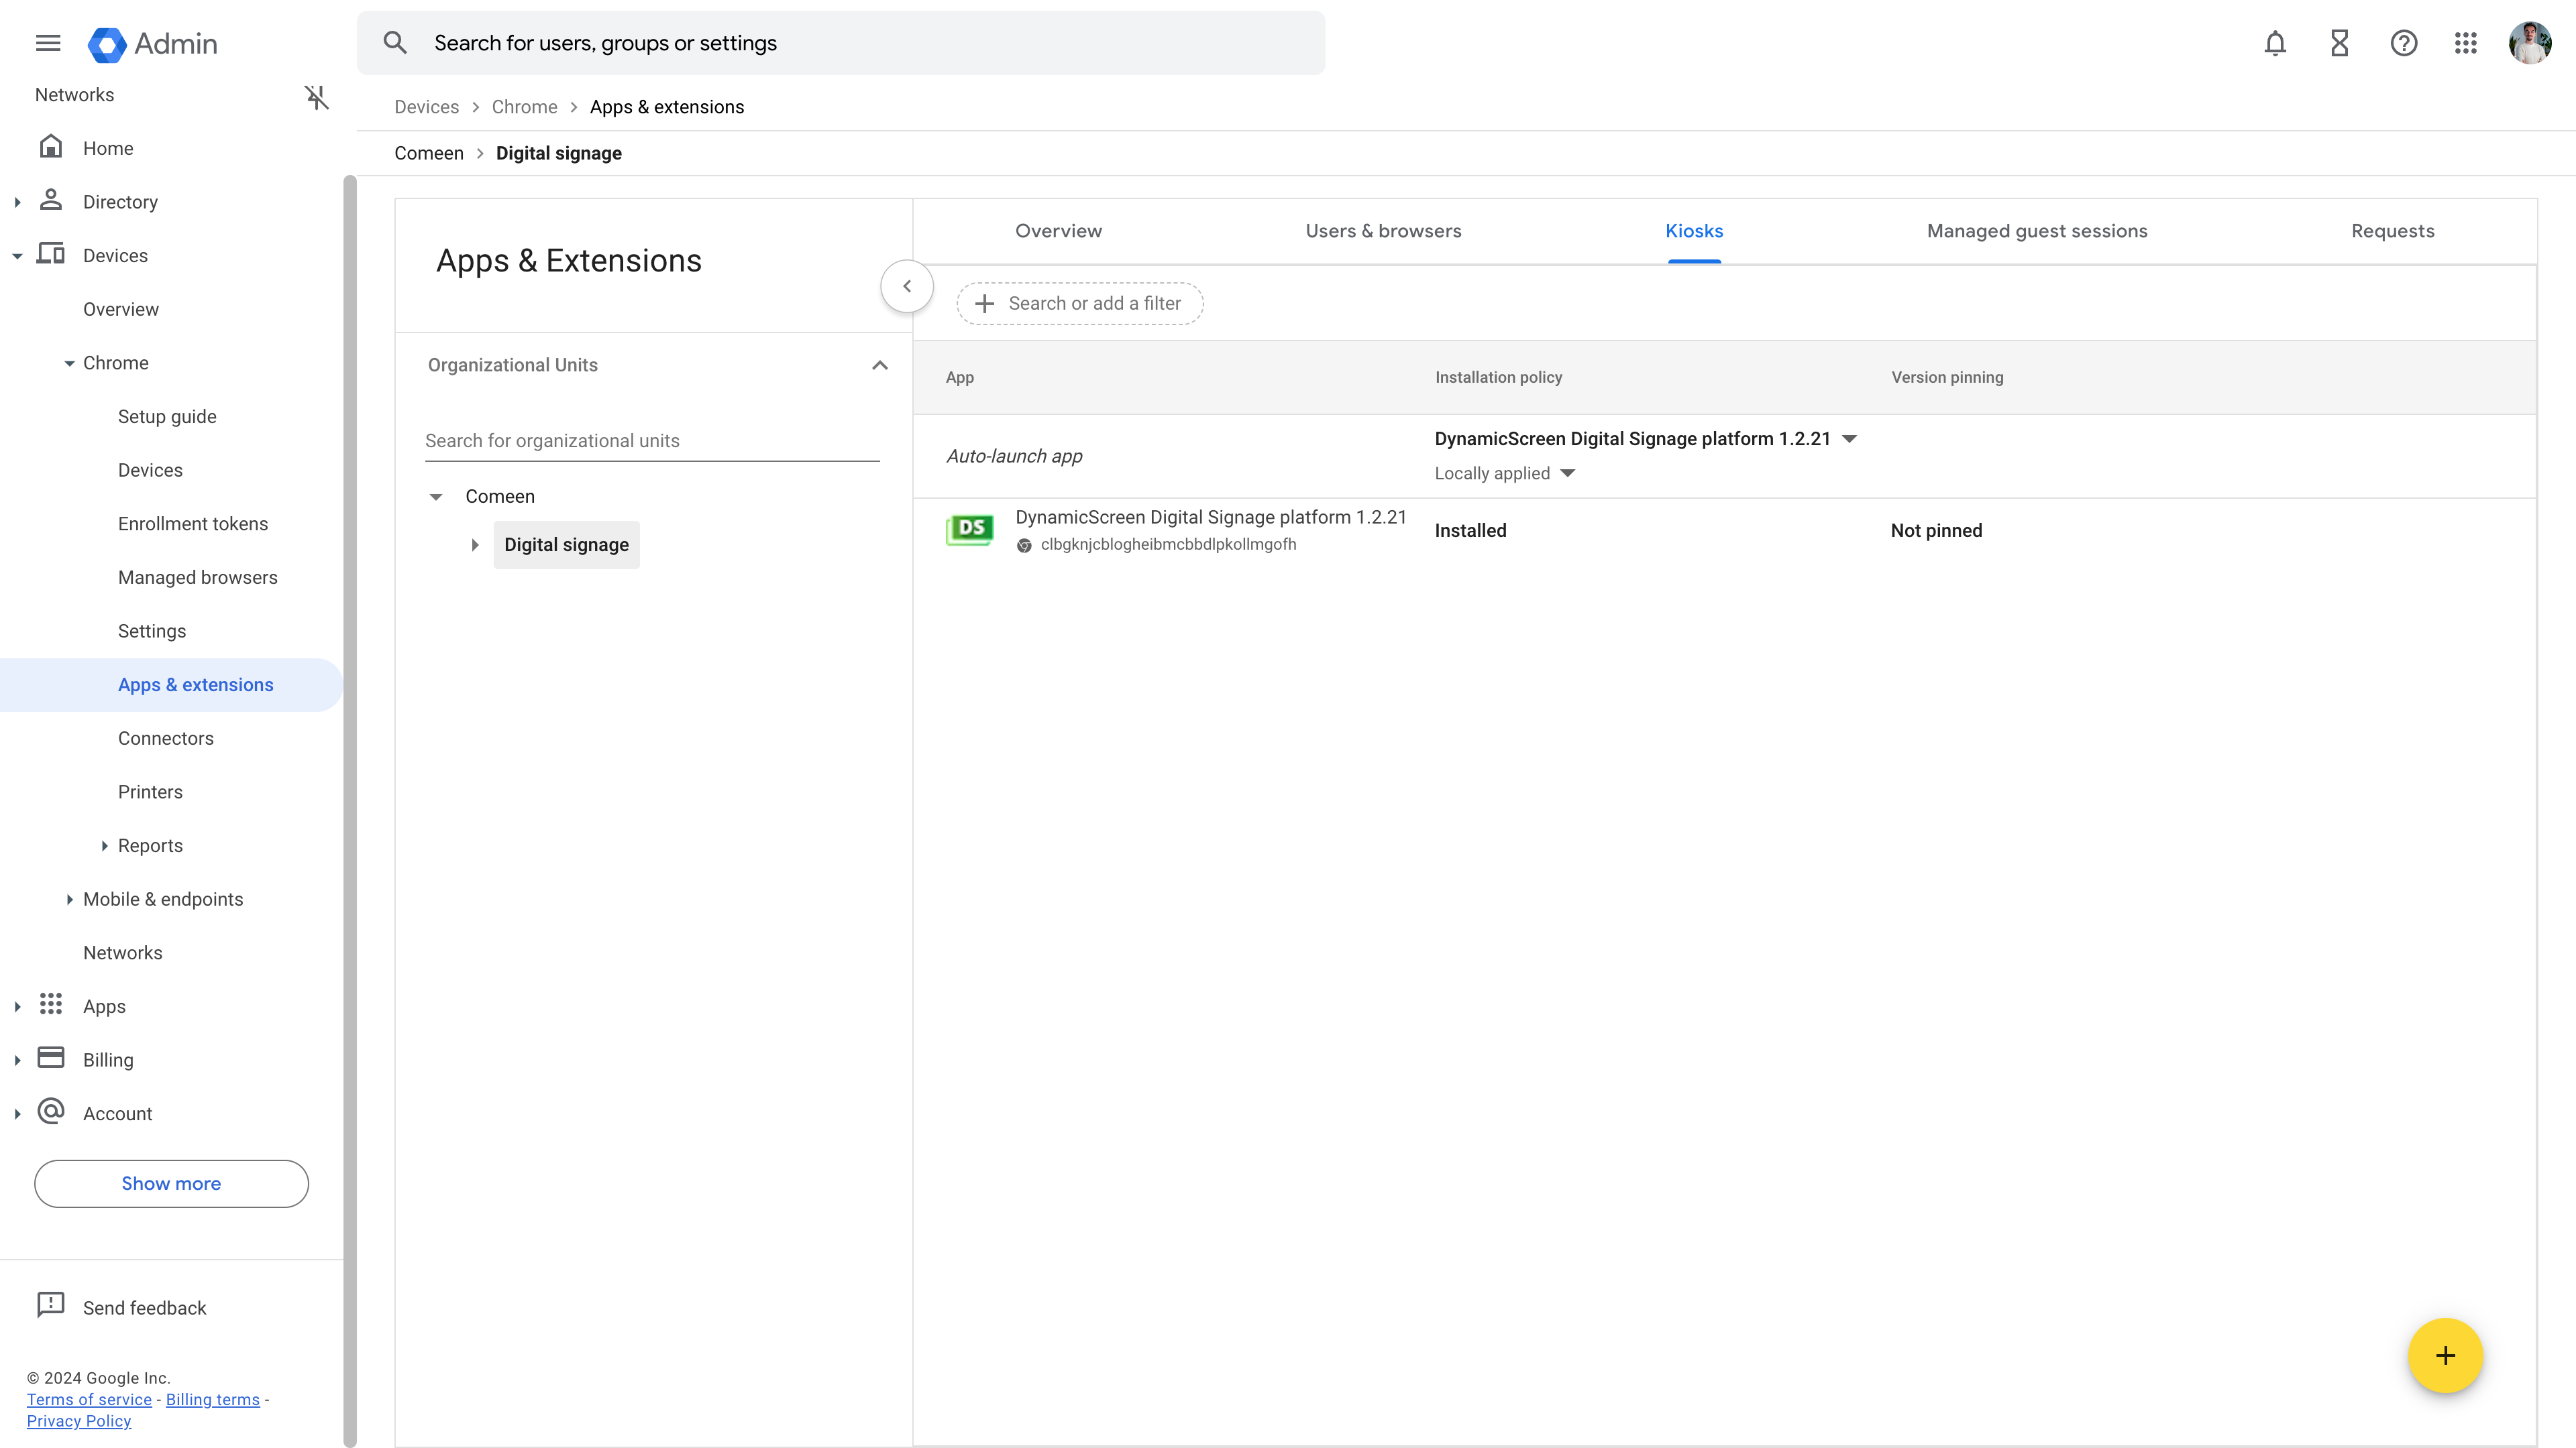This screenshot has height=1448, width=2576.
Task: Open the main hamburger menu
Action: coord(48,43)
